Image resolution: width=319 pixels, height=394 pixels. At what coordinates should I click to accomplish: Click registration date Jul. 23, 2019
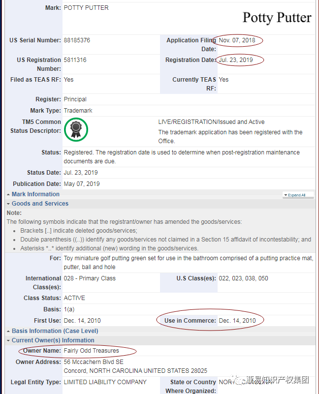[236, 60]
